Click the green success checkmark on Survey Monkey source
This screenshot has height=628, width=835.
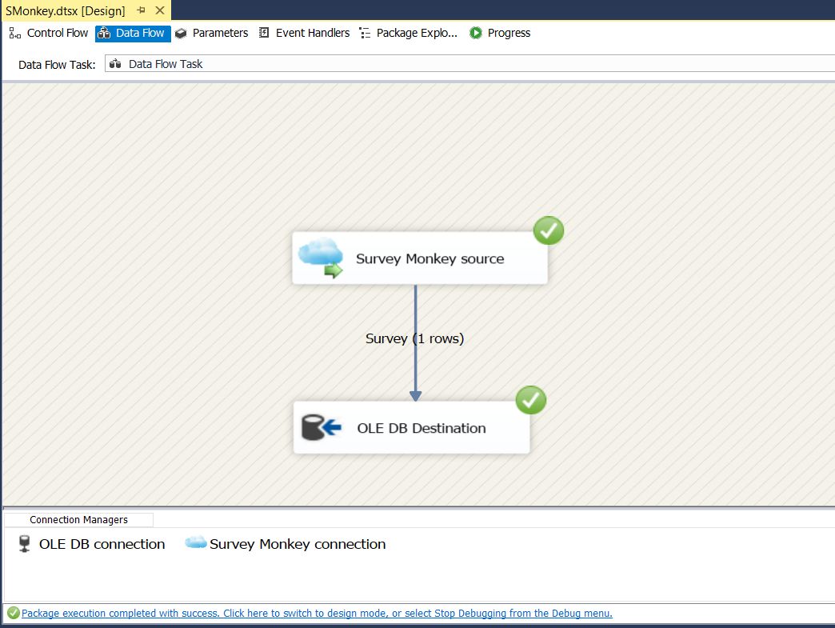tap(549, 230)
